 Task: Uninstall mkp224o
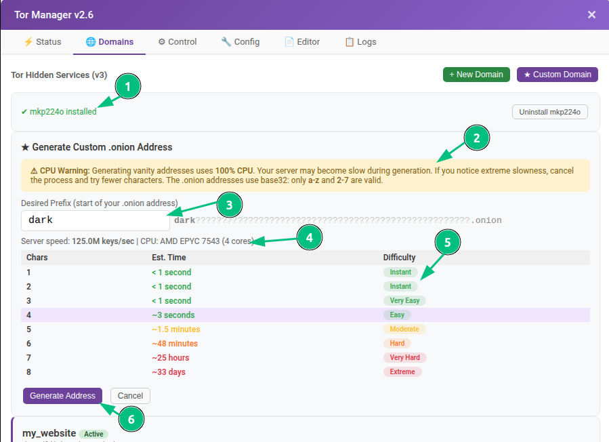[x=549, y=112]
